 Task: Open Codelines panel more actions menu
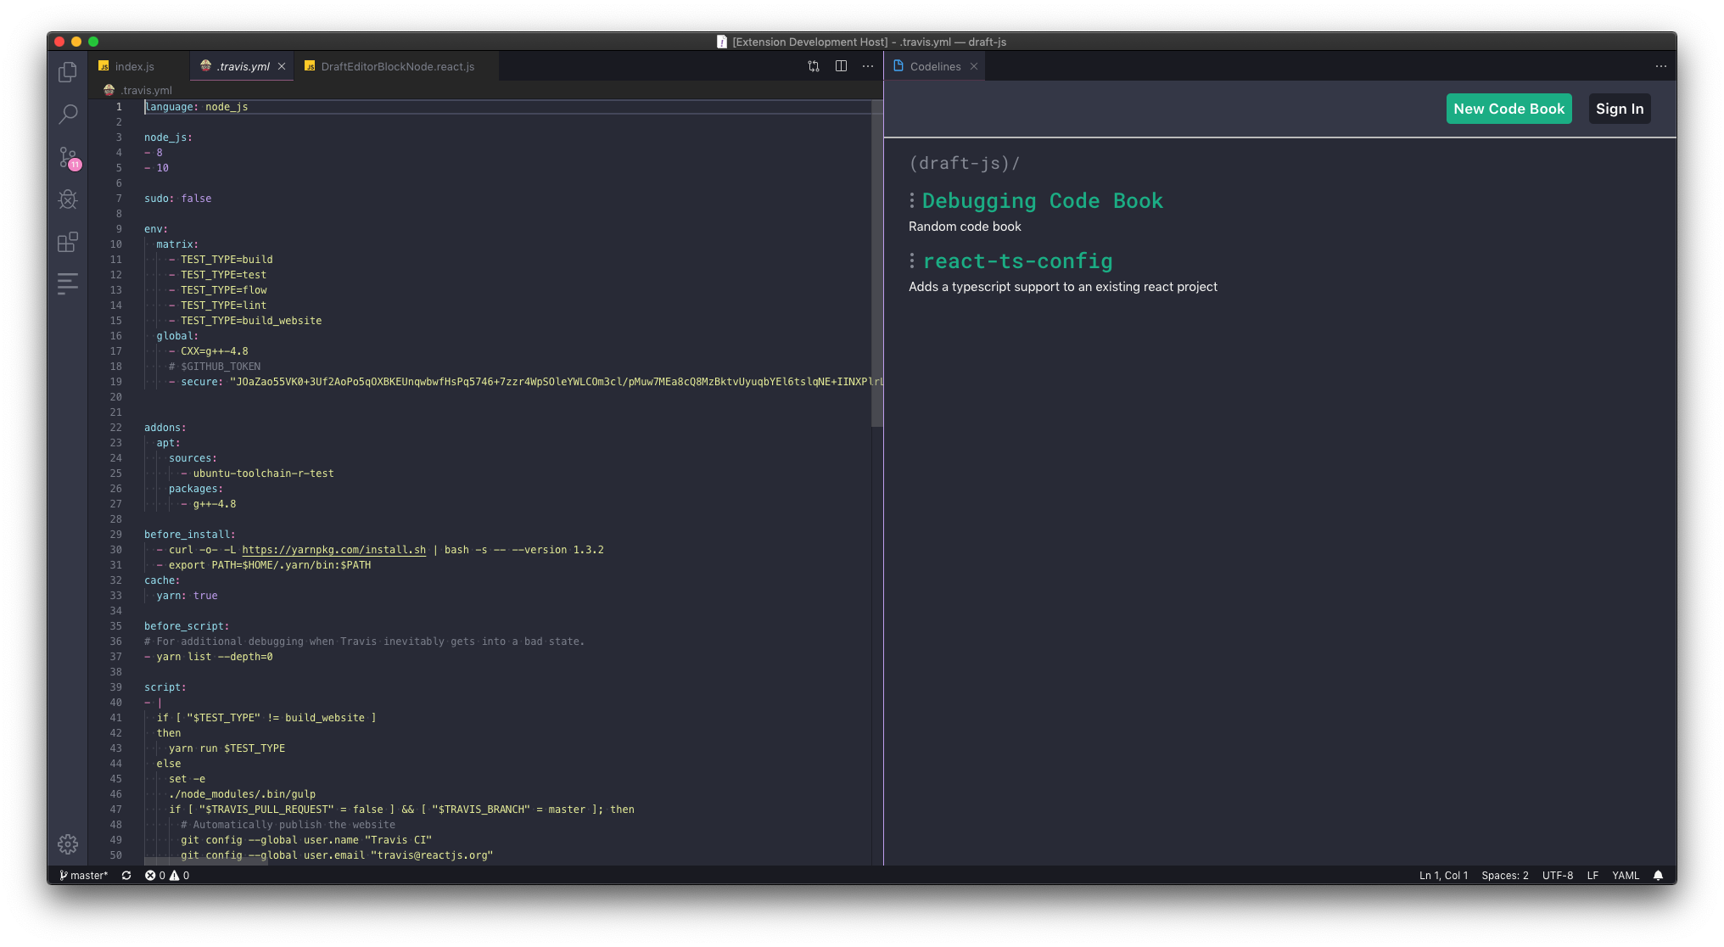[x=1660, y=66]
